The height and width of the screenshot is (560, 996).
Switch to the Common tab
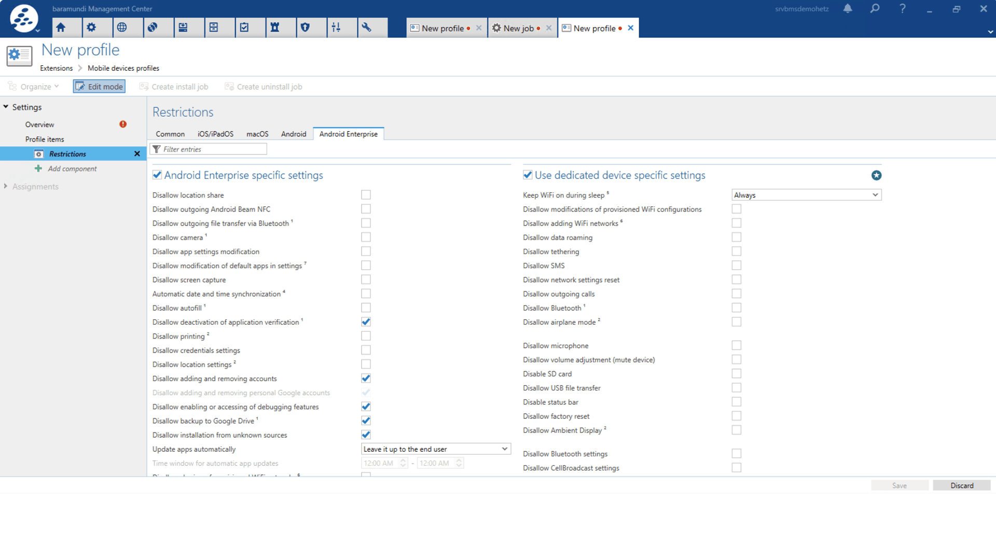coord(170,134)
